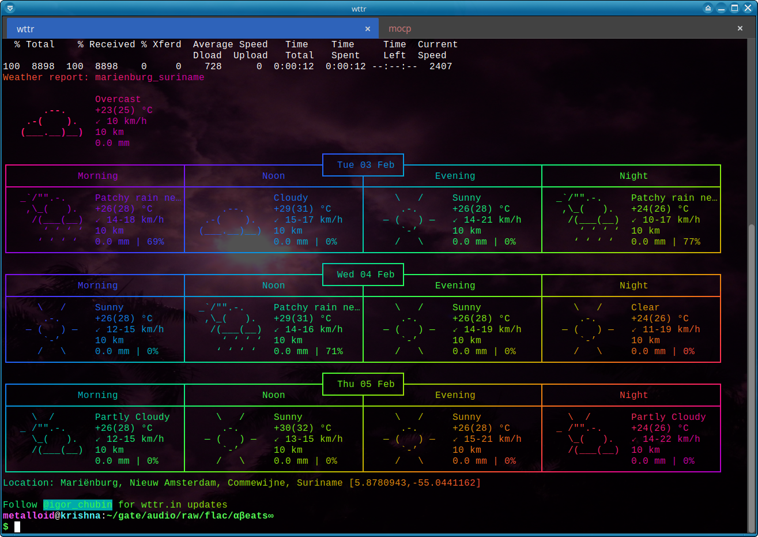758x537 pixels.
Task: Click Tuesday noon Cloudy ASCII icon
Action: coord(231,220)
